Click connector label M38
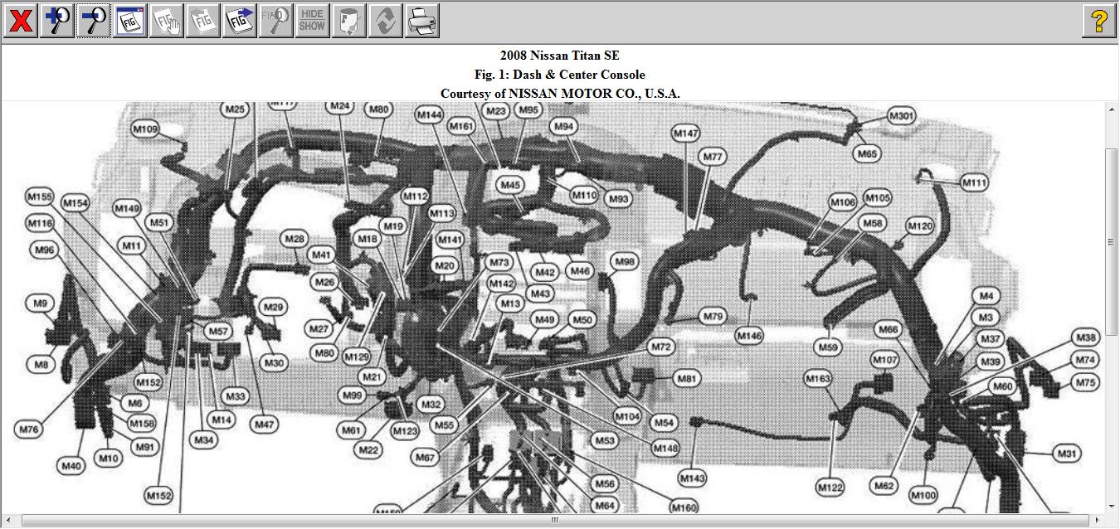 pos(1086,337)
